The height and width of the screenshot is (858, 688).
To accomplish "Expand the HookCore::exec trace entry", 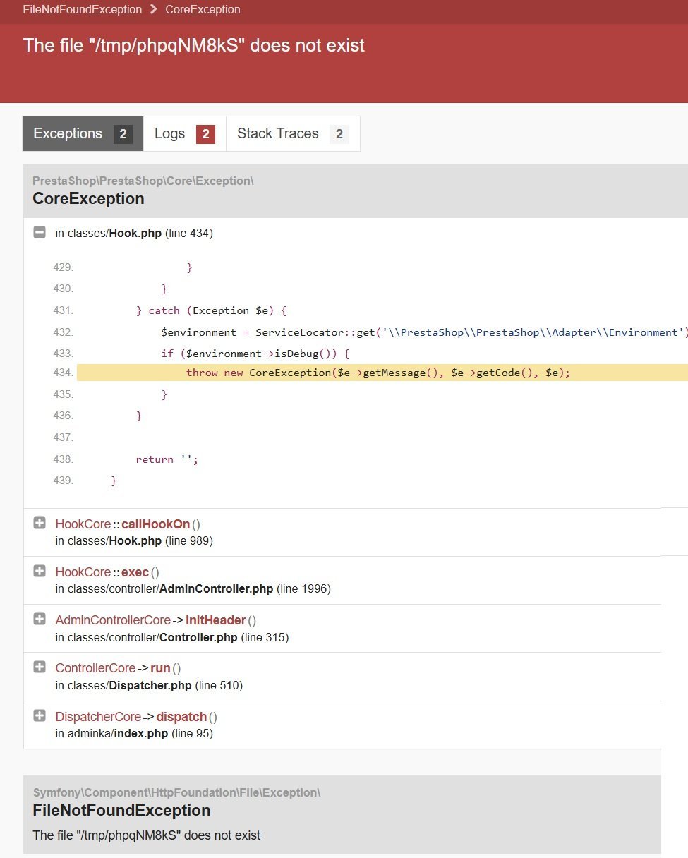I will click(x=40, y=571).
